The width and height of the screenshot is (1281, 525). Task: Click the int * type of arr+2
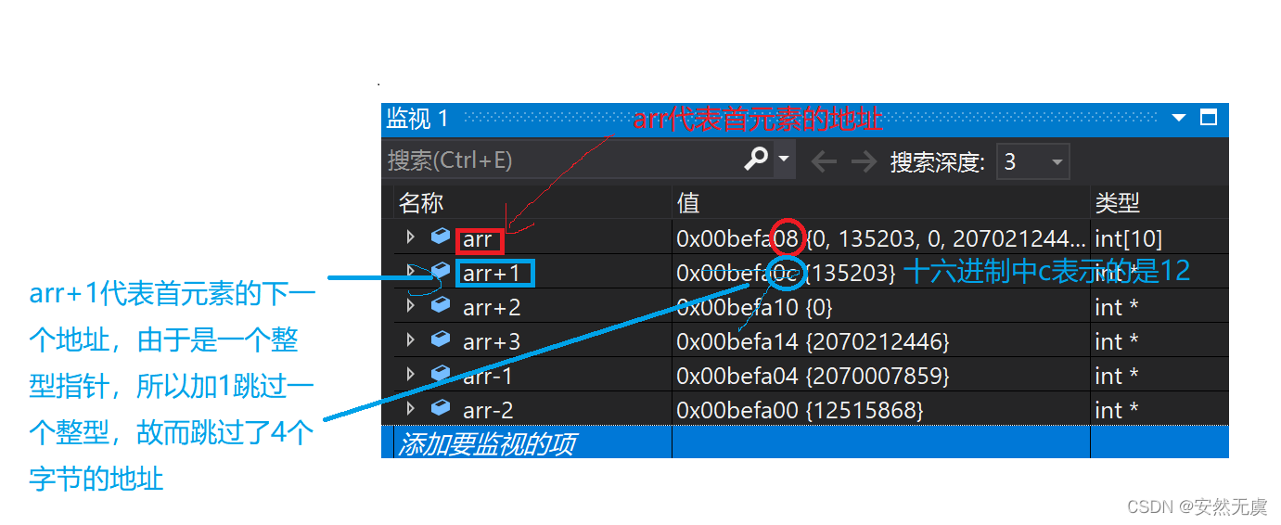(1117, 307)
